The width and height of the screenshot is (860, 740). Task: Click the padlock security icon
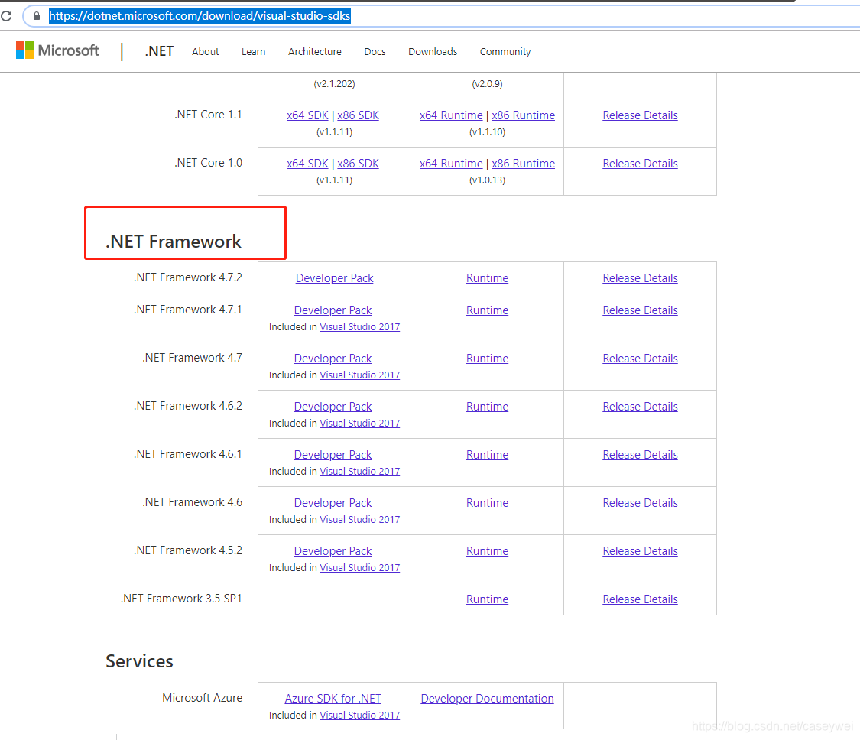click(35, 15)
